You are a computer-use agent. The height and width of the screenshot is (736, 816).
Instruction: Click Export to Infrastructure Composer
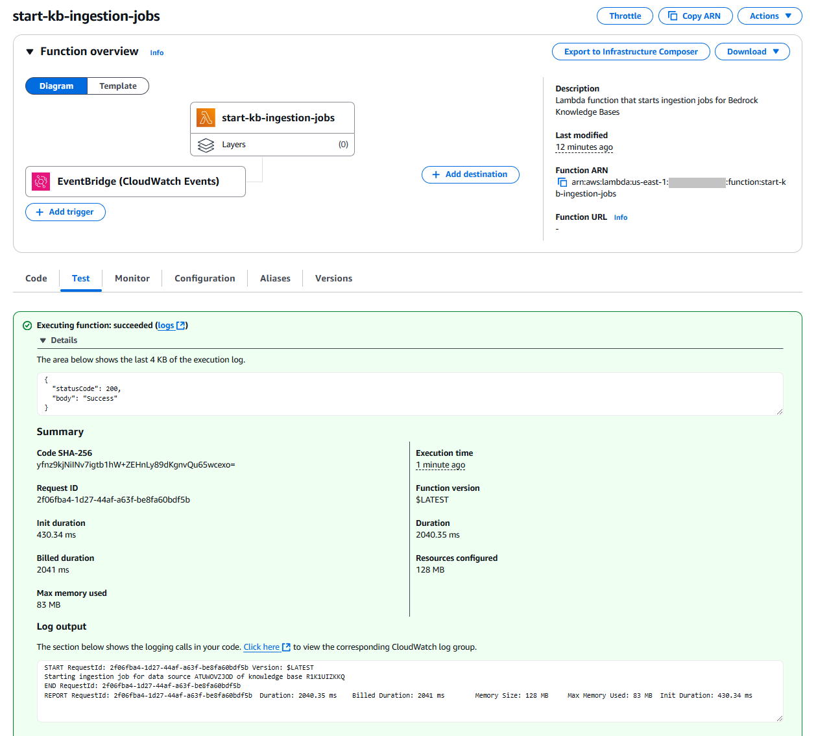(x=631, y=52)
